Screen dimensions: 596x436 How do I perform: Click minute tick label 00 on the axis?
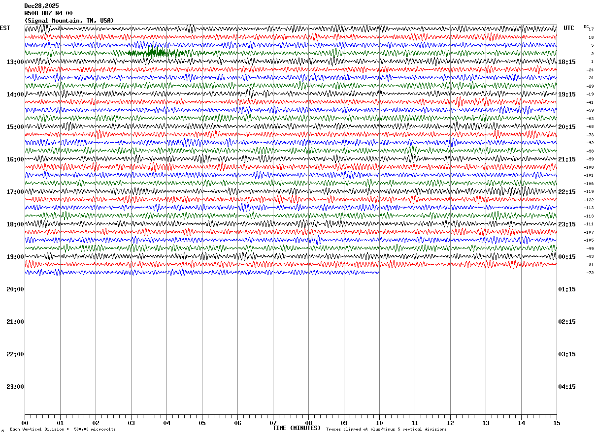[x=25, y=423]
